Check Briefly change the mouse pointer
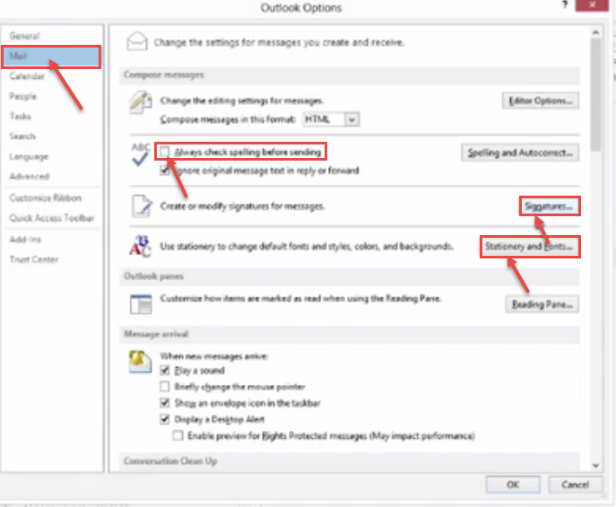The width and height of the screenshot is (616, 507). [x=165, y=387]
